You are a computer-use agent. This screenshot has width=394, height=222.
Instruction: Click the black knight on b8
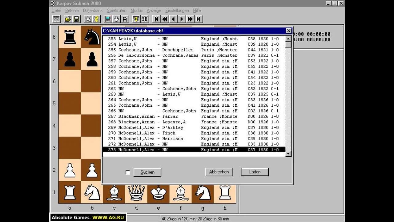pos(92,37)
